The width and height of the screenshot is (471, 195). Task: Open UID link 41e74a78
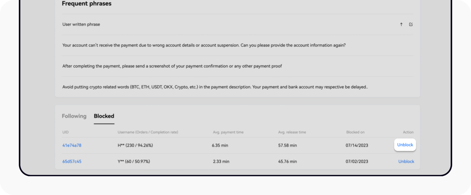click(72, 145)
